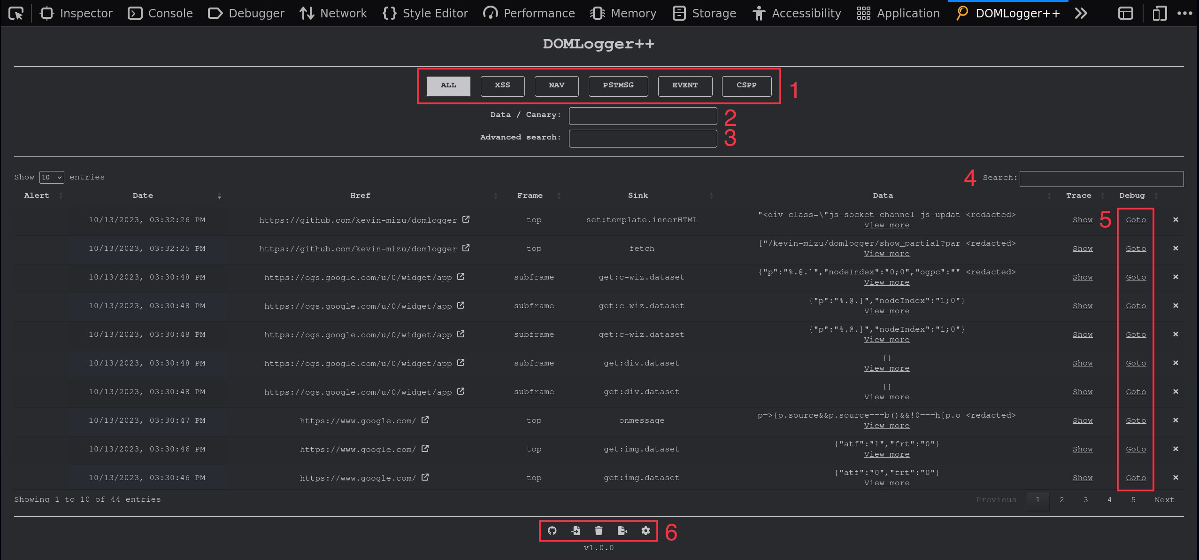This screenshot has height=560, width=1199.
Task: Open DOMLogger++ settings gear
Action: tap(646, 530)
